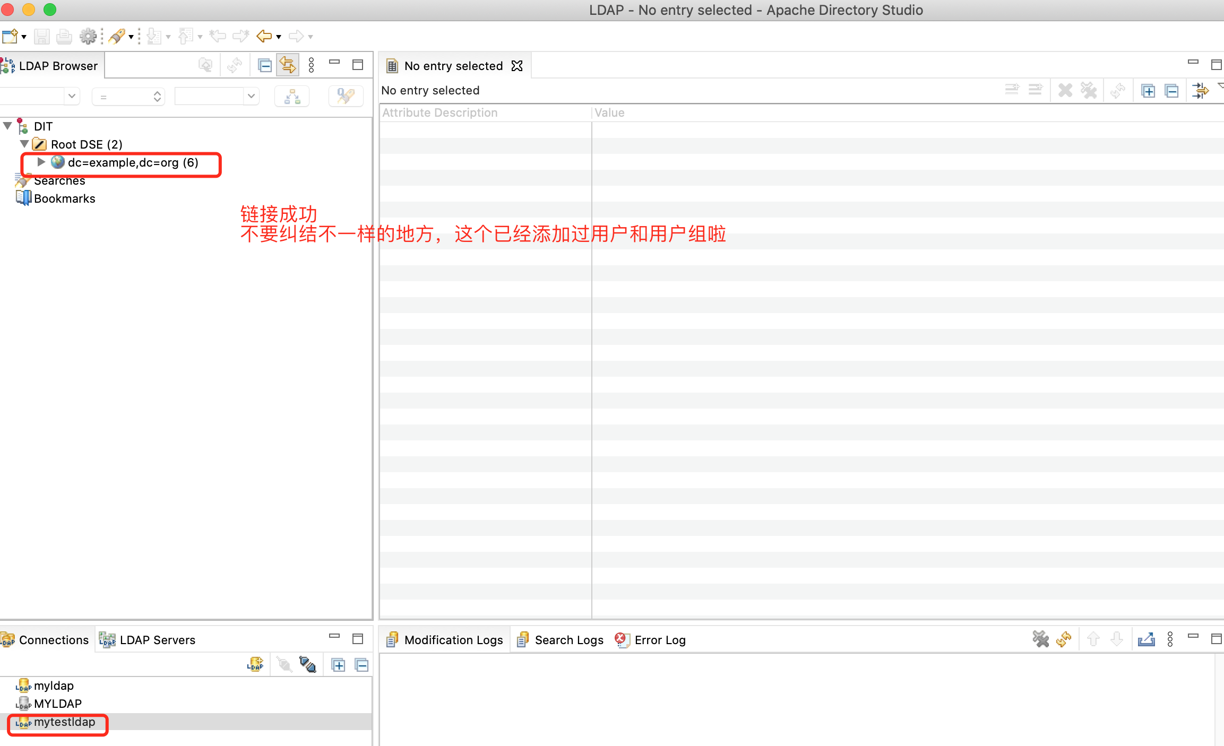The width and height of the screenshot is (1224, 746).
Task: Expand all attributes in the entry editor
Action: tap(1149, 90)
